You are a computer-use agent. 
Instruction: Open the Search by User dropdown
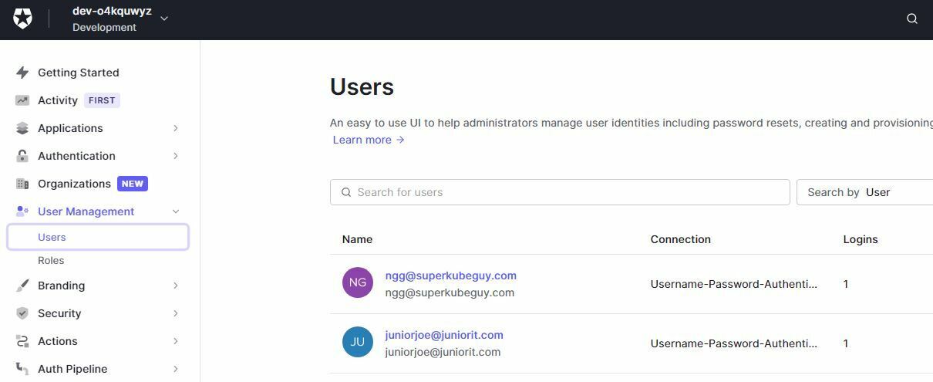click(x=864, y=192)
